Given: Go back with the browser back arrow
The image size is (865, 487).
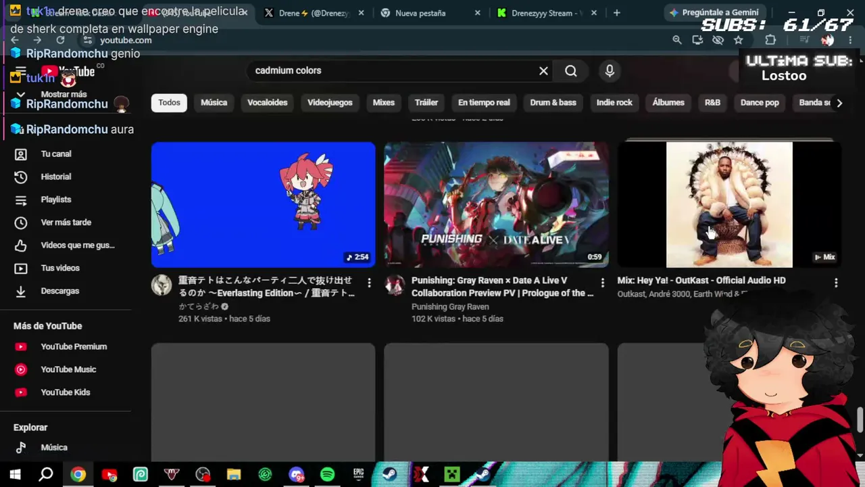Looking at the screenshot, I should (15, 40).
